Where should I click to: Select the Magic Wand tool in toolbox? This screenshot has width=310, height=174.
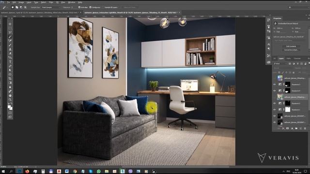point(10,37)
